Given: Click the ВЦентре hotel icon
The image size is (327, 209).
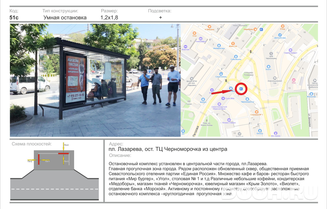Looking at the screenshot, I should click(185, 47).
